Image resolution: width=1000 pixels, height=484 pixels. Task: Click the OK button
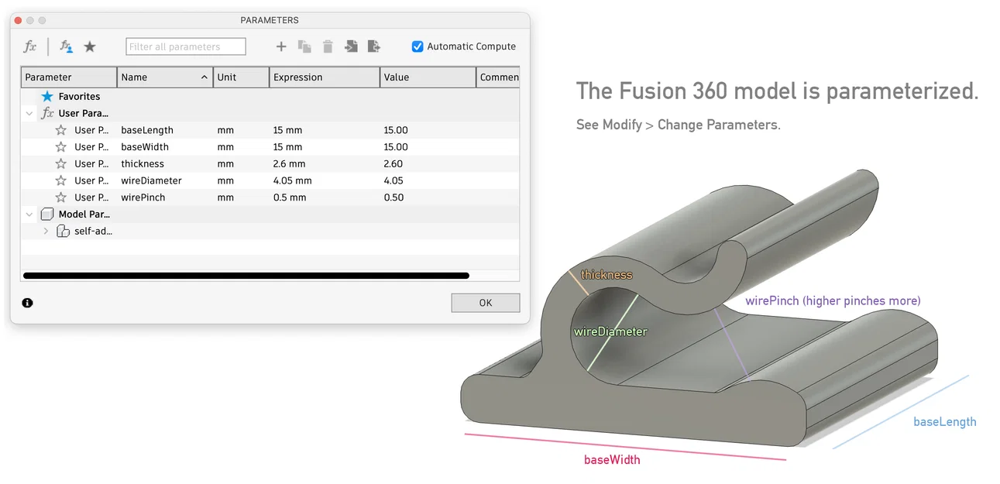[486, 303]
